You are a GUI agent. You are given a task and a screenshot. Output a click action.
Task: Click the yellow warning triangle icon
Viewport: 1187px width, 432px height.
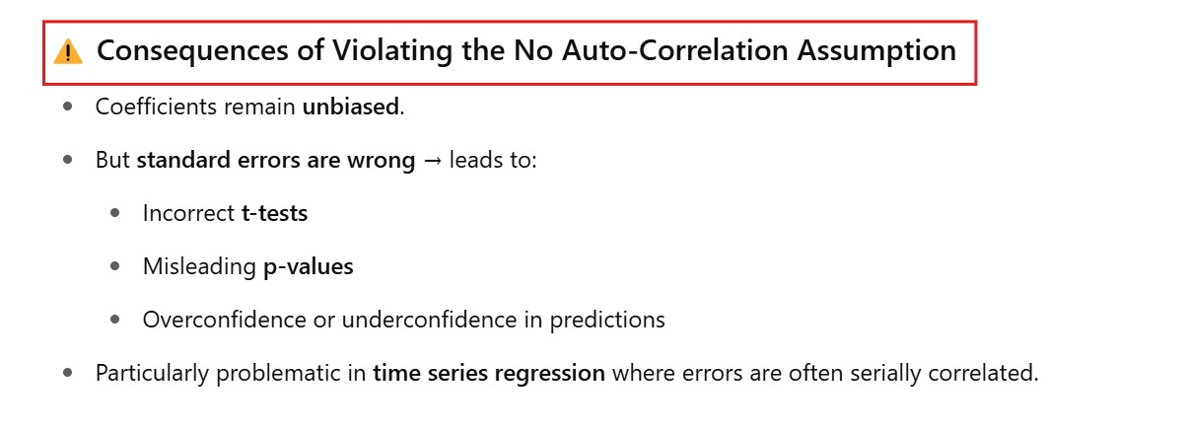68,51
